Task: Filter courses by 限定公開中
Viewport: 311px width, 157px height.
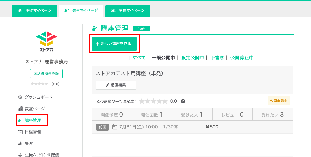Action: click(193, 58)
